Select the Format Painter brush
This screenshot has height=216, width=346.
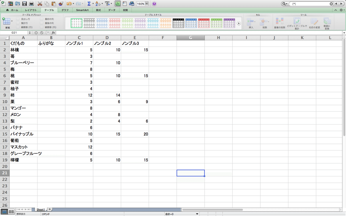[x=61, y=4]
